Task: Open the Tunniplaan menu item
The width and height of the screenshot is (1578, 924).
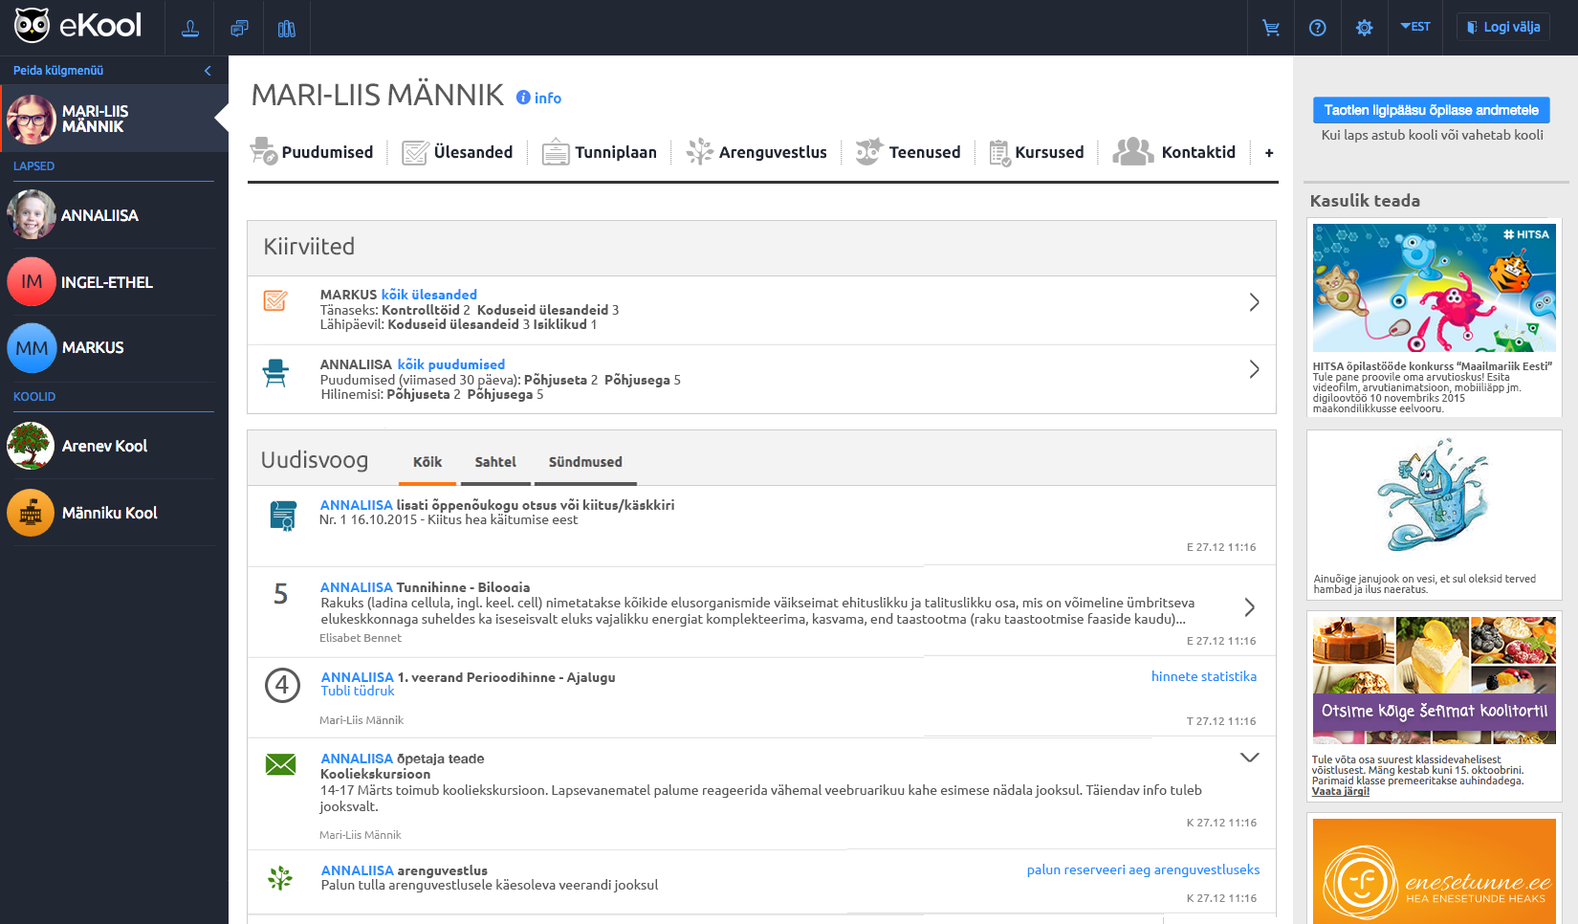Action: [x=600, y=152]
